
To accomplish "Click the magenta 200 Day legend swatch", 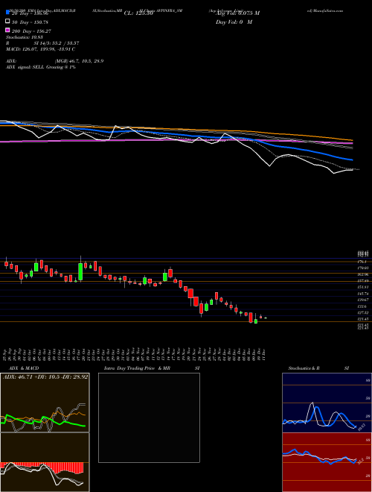I will (7, 30).
